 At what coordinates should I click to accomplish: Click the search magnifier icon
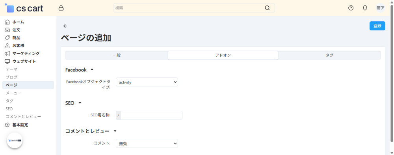point(267,8)
